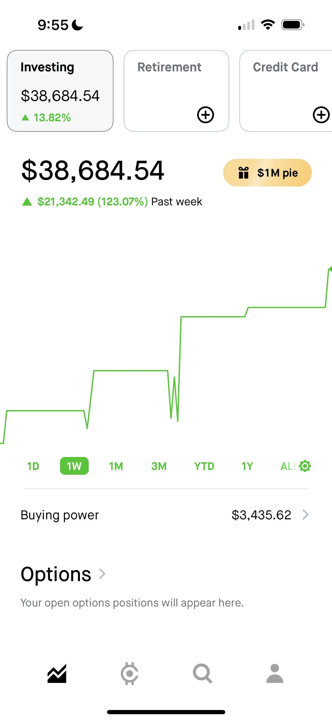Tap the chart settings gear icon

(x=305, y=466)
